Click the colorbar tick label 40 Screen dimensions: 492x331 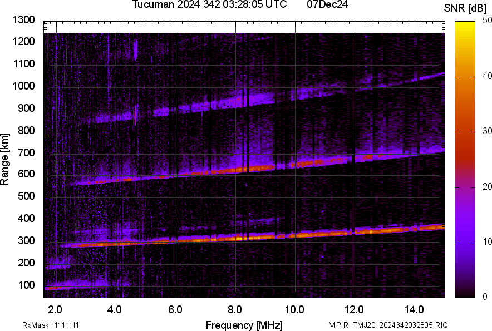pyautogui.click(x=487, y=76)
